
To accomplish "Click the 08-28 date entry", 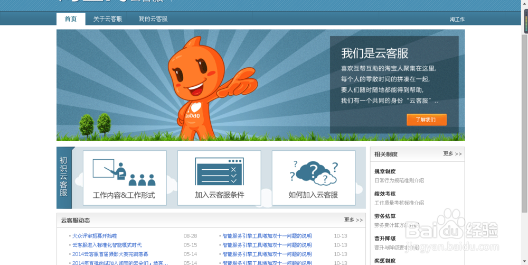I will 190,236.
